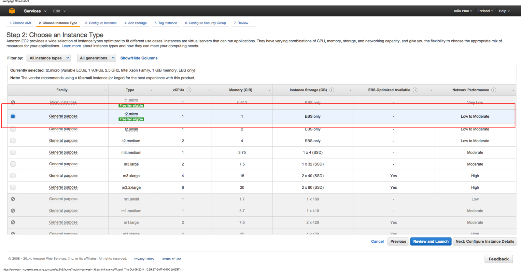Select the m3.large instance checkbox

tap(13, 164)
